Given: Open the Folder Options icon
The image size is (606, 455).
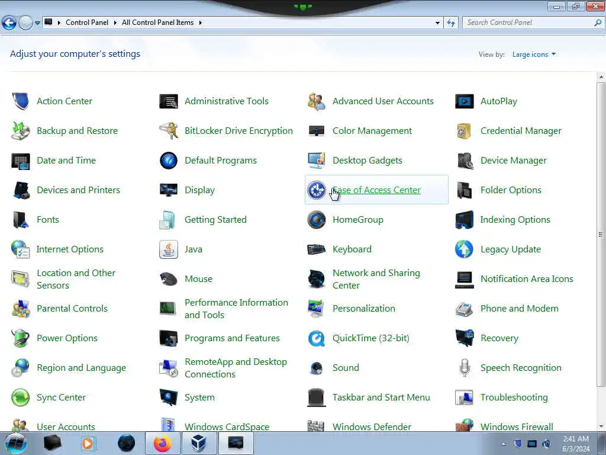Looking at the screenshot, I should (464, 190).
